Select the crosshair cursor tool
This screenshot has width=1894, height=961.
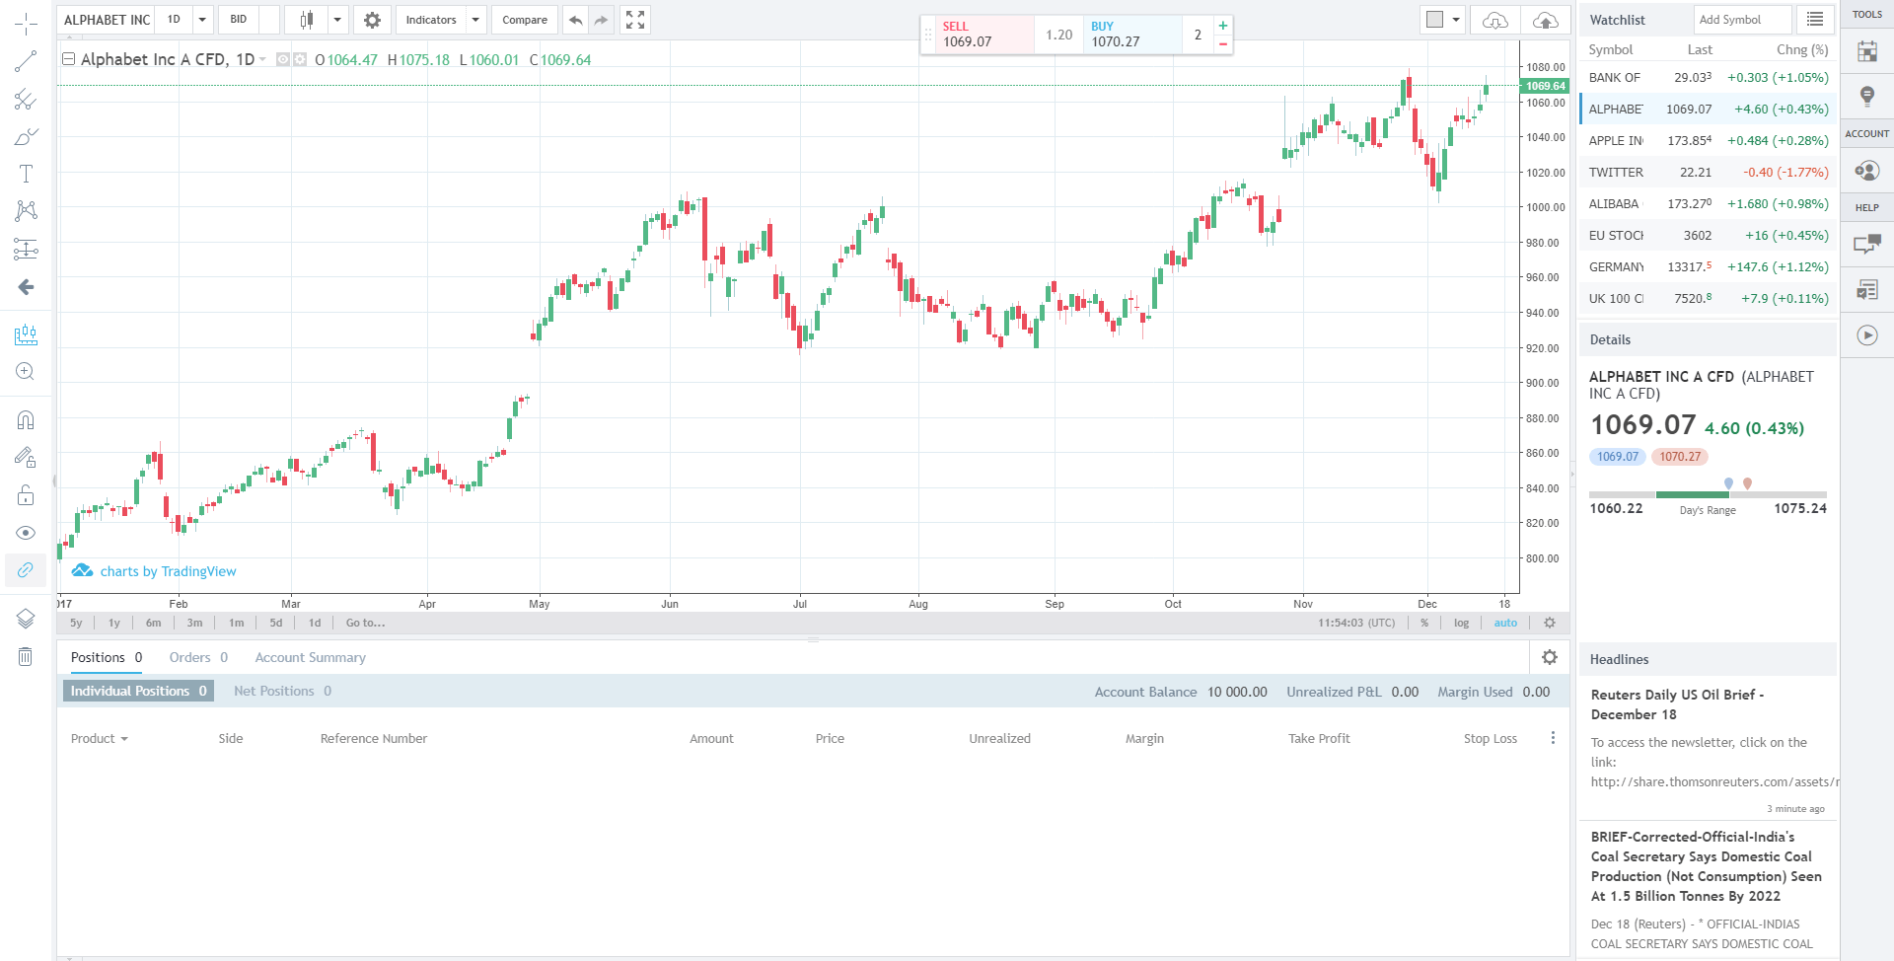(x=26, y=24)
